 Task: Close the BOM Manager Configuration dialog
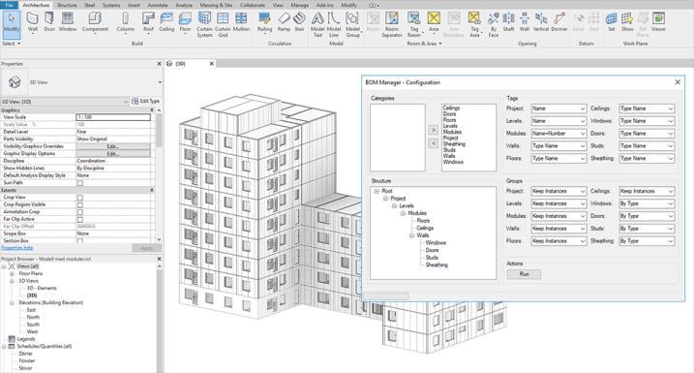coord(678,82)
